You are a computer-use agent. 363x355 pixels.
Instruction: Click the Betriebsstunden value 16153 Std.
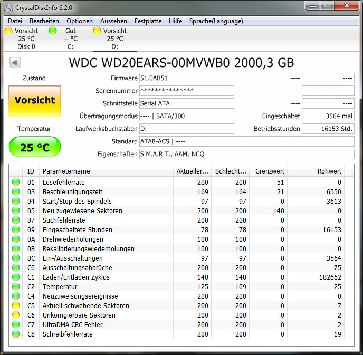[328, 129]
